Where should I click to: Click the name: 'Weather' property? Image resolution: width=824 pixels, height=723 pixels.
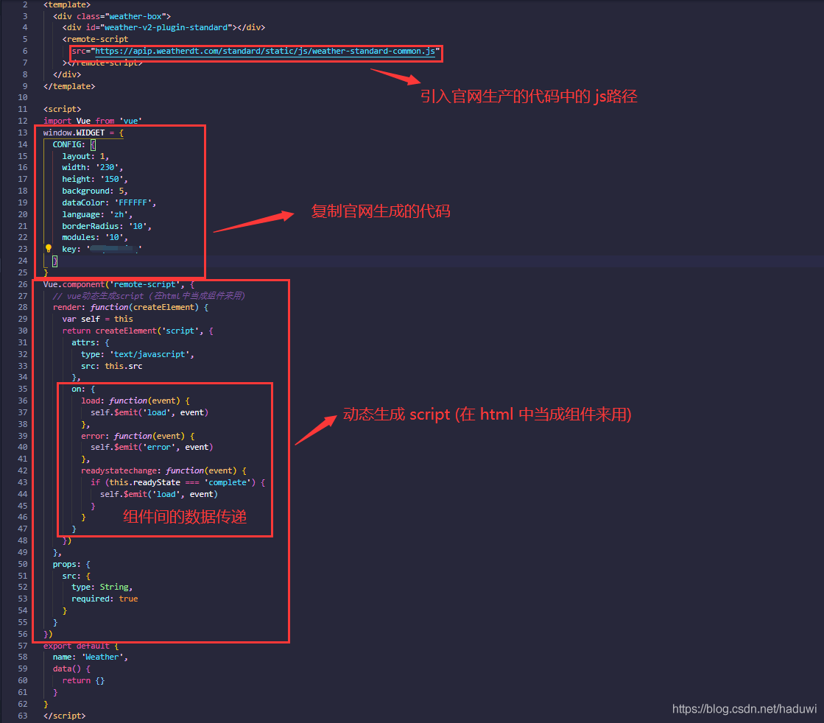click(x=90, y=657)
